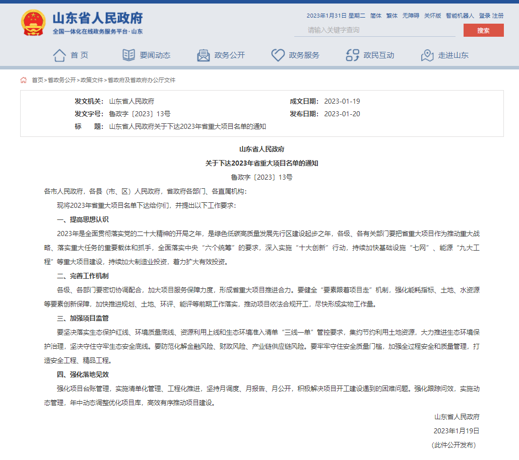Click the document number 鲁政字〔2023〕13号 in info box

[140, 114]
